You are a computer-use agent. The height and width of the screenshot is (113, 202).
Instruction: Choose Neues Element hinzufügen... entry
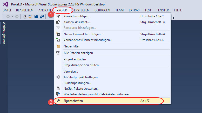pyautogui.click(x=113, y=34)
